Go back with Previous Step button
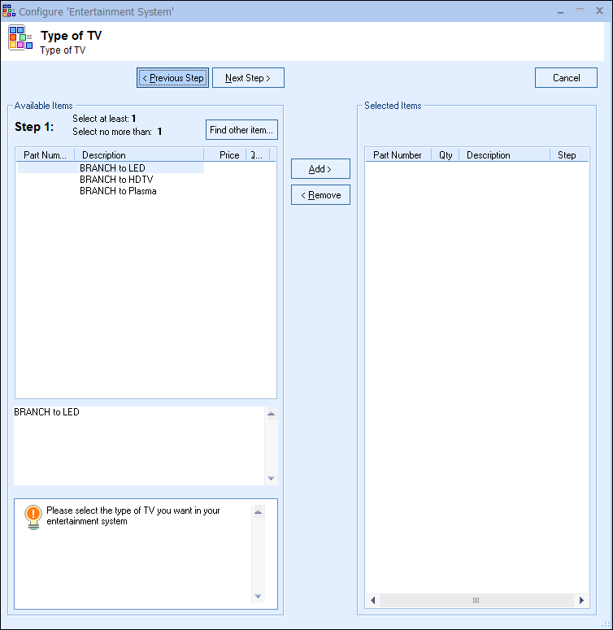This screenshot has height=630, width=613. [x=172, y=78]
